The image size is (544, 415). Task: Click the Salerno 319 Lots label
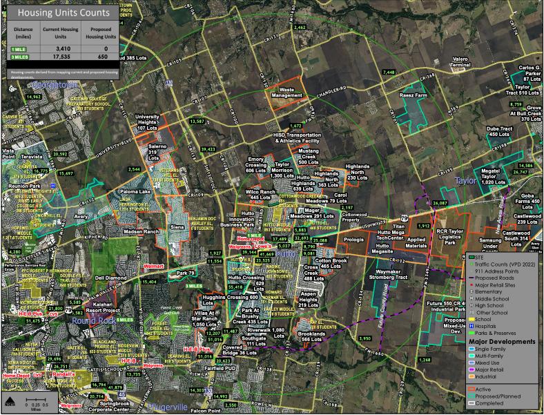pyautogui.click(x=157, y=153)
